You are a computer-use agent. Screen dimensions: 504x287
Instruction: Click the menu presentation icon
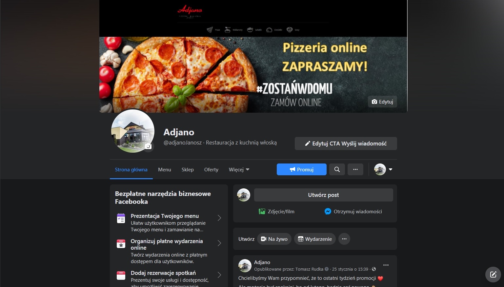(x=121, y=218)
